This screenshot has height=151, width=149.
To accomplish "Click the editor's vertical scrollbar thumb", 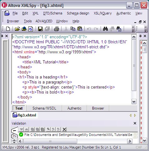I will click(134, 65).
